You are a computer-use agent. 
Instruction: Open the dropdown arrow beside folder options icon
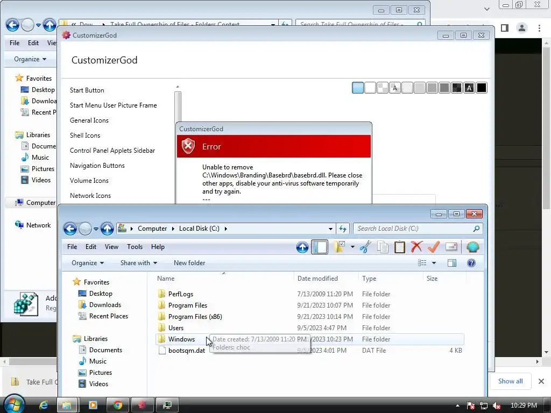point(352,247)
